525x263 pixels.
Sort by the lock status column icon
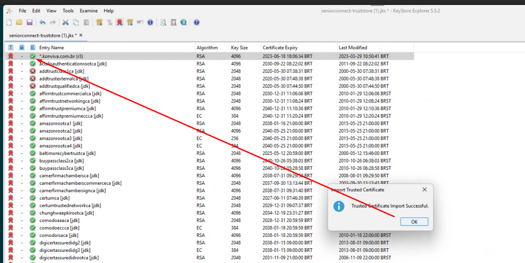pos(22,47)
